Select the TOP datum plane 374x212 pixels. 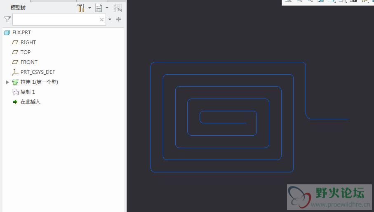point(26,52)
